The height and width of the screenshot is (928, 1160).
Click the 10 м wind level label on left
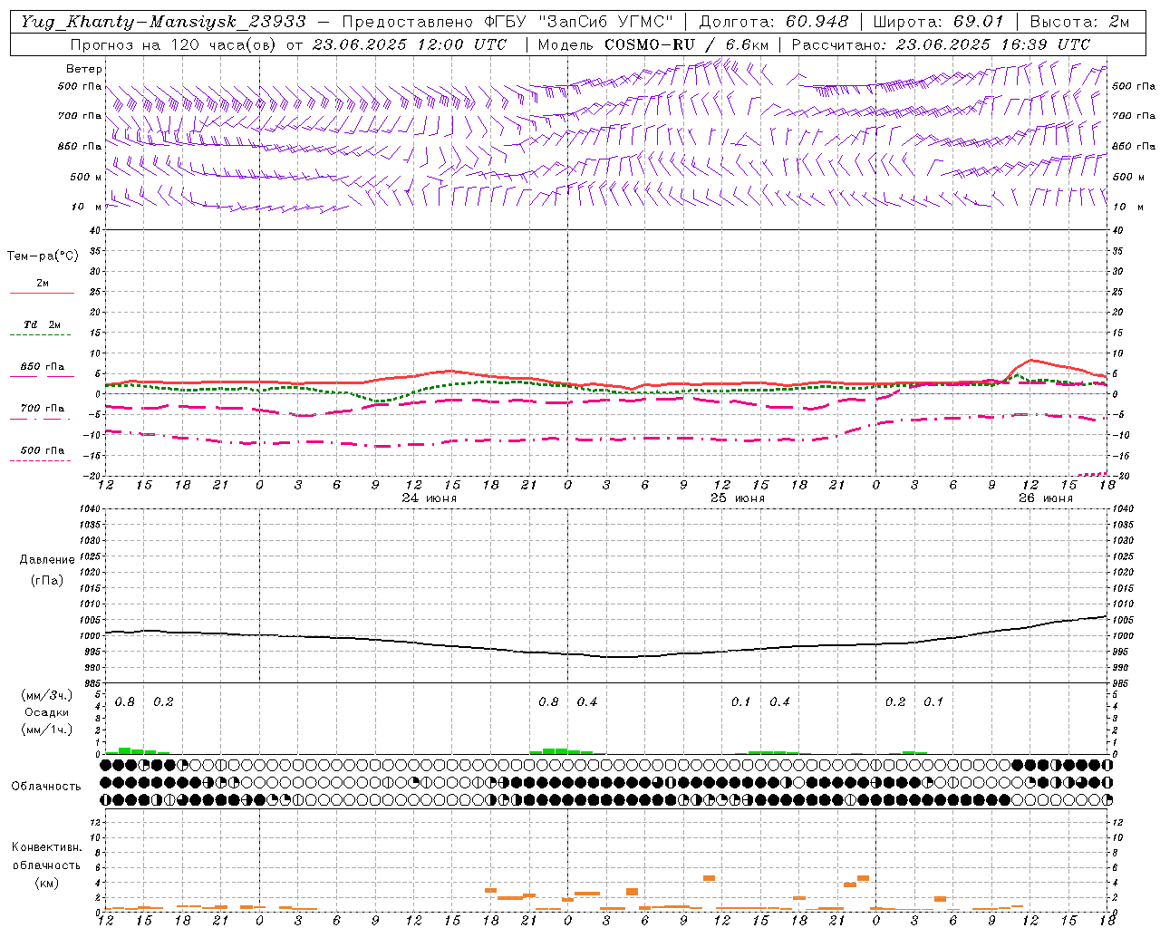click(87, 207)
